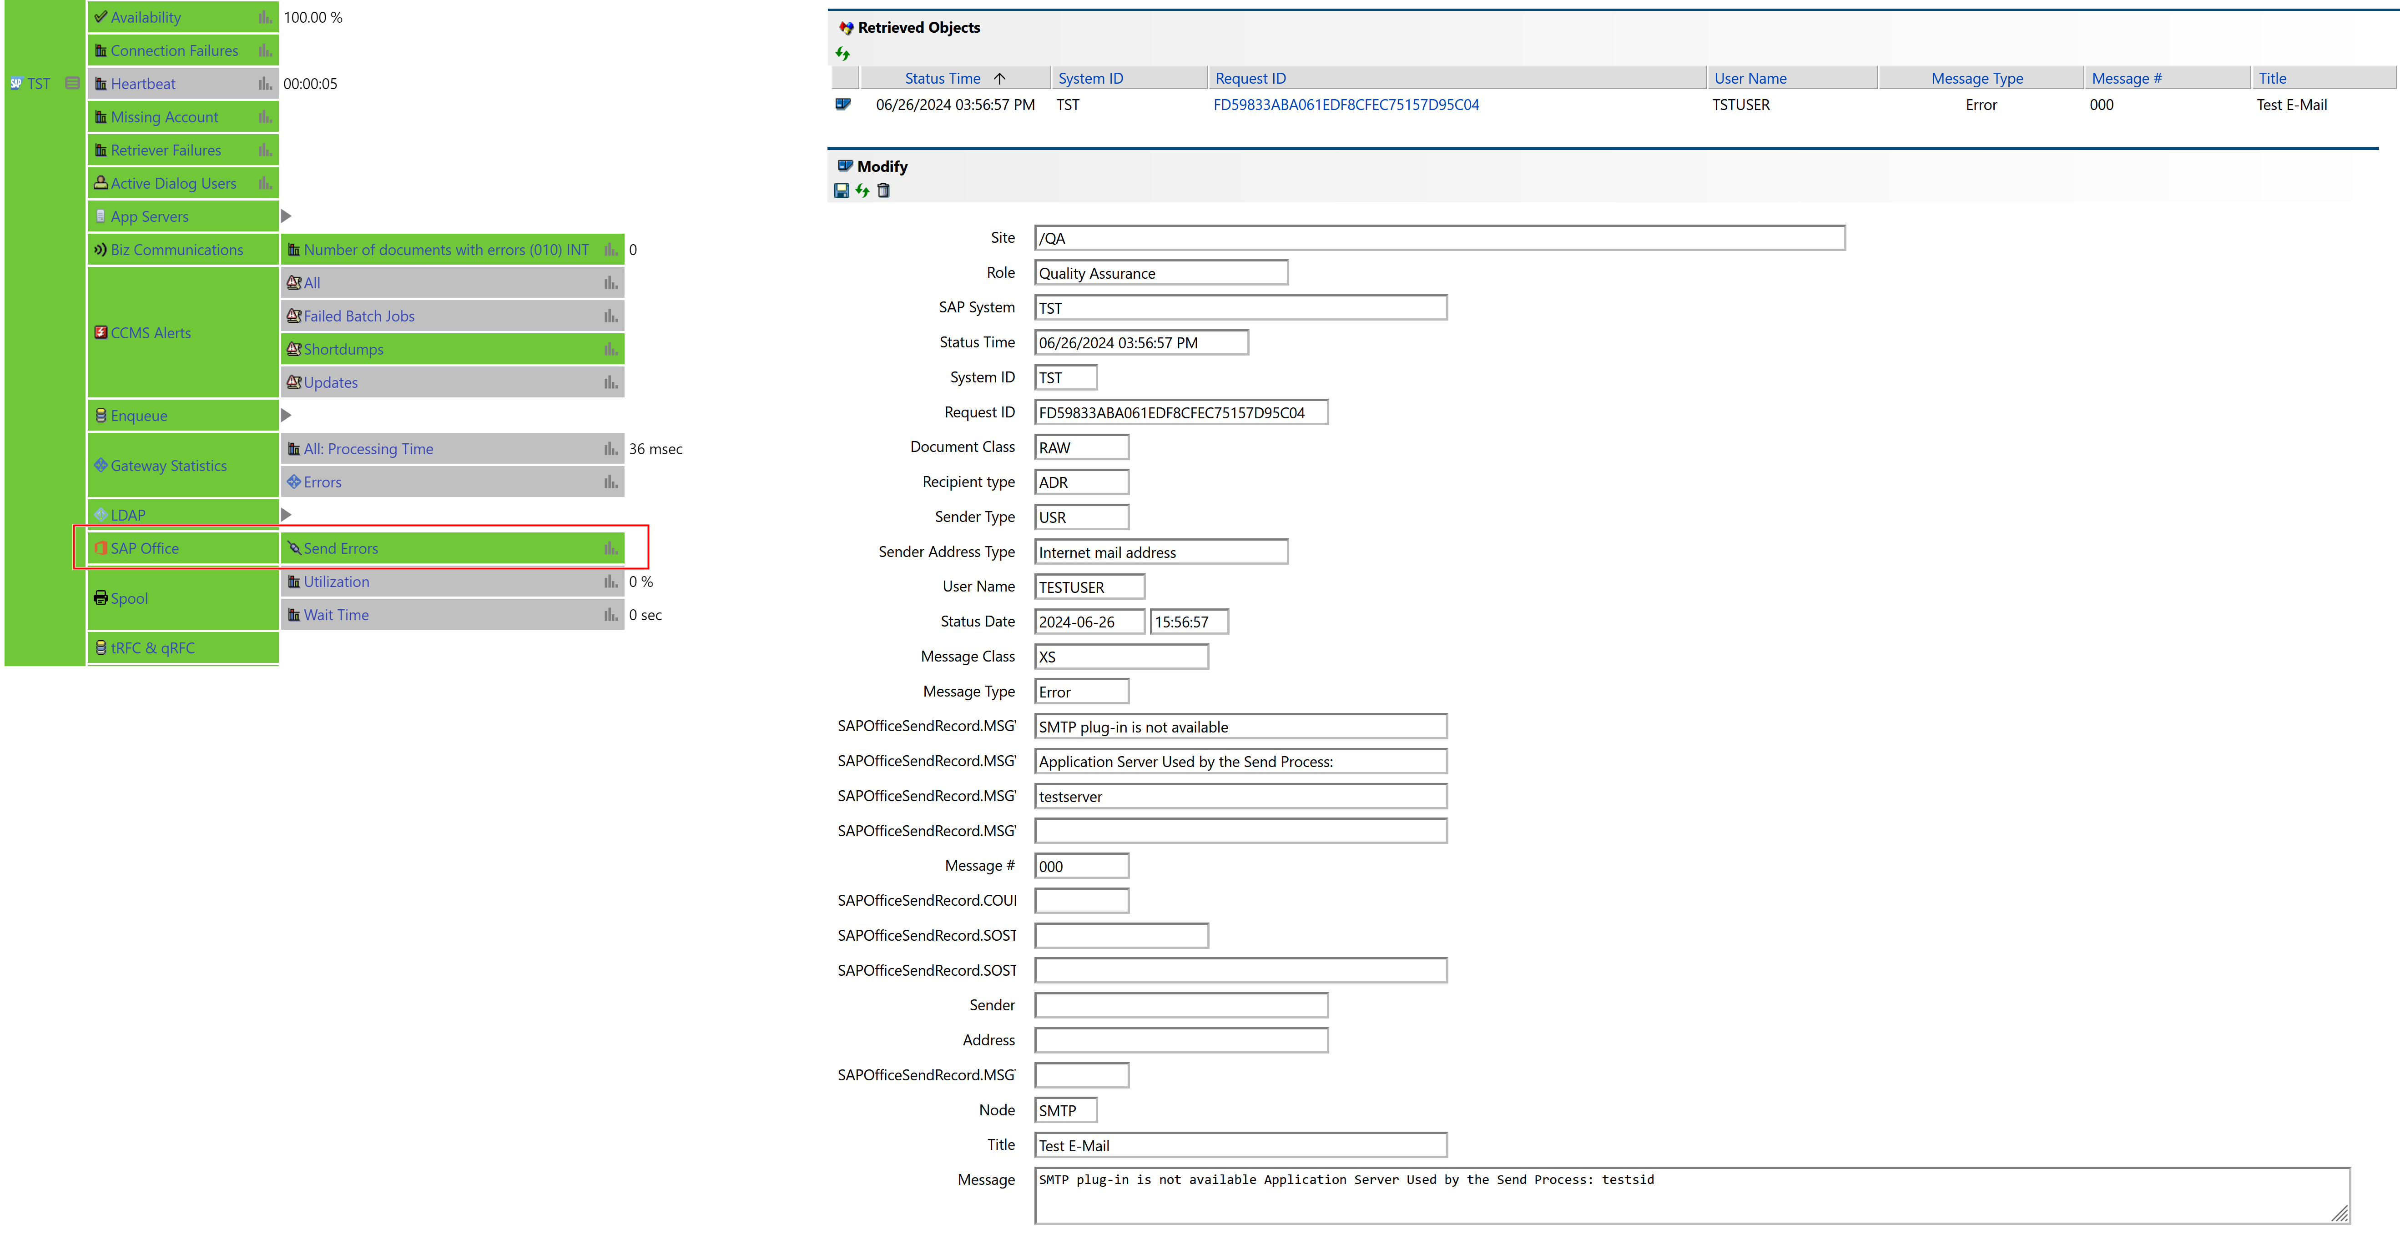Open the chart icon for Active Dialog Users
This screenshot has height=1239, width=2400.
266,184
